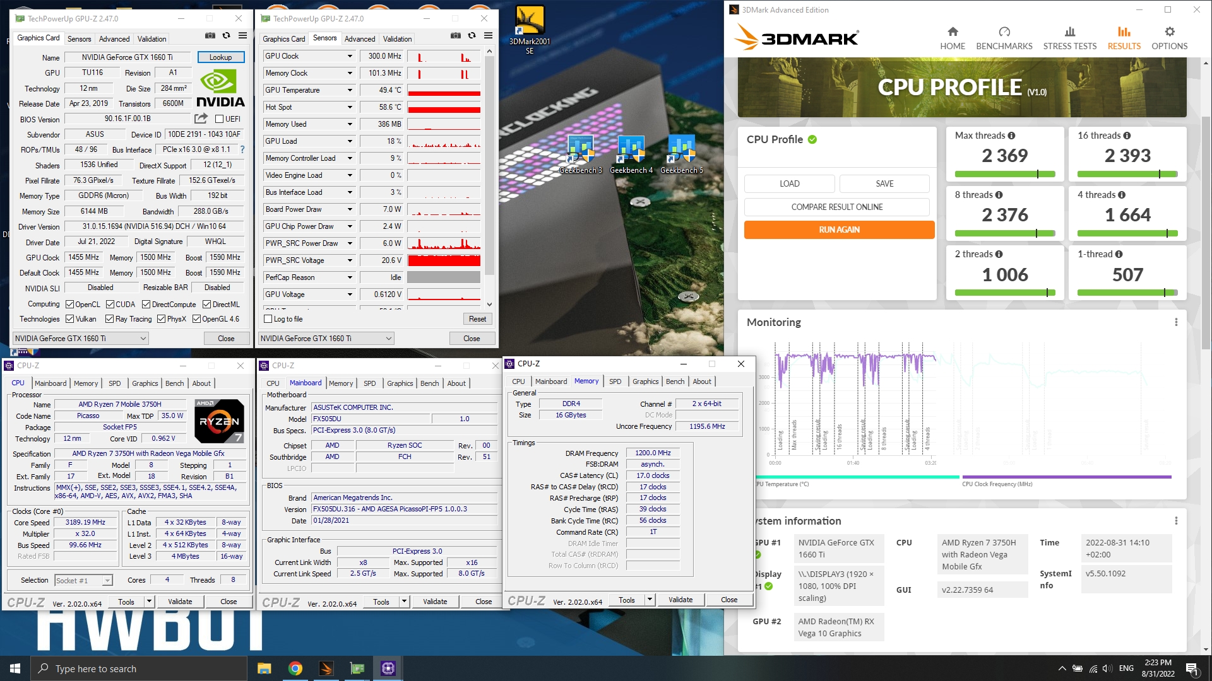Click the orange RUN AGAIN button
The height and width of the screenshot is (681, 1212).
click(839, 230)
